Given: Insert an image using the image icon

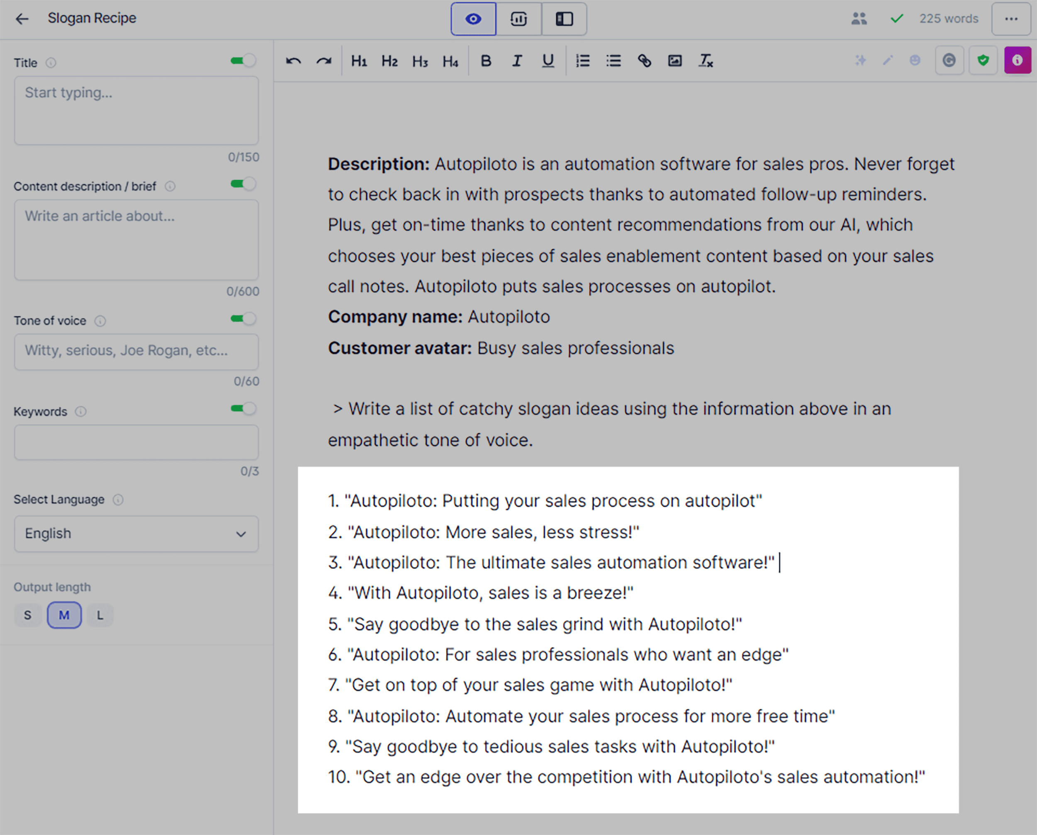Looking at the screenshot, I should [675, 61].
